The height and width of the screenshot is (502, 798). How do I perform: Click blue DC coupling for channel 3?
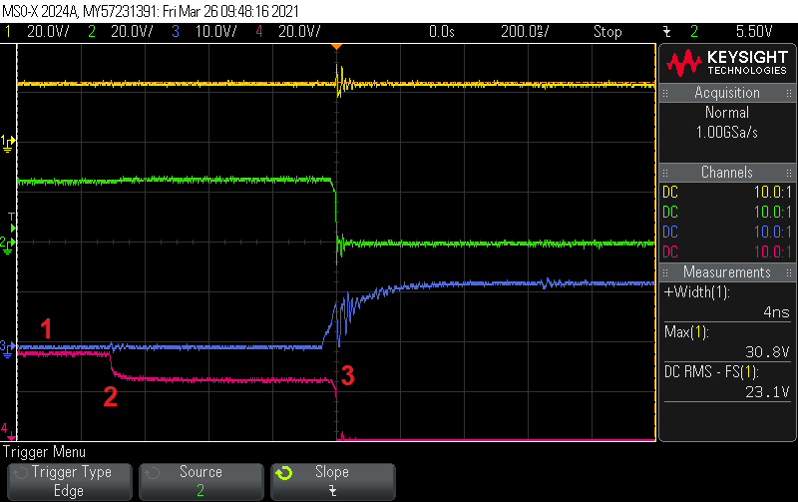(x=670, y=233)
